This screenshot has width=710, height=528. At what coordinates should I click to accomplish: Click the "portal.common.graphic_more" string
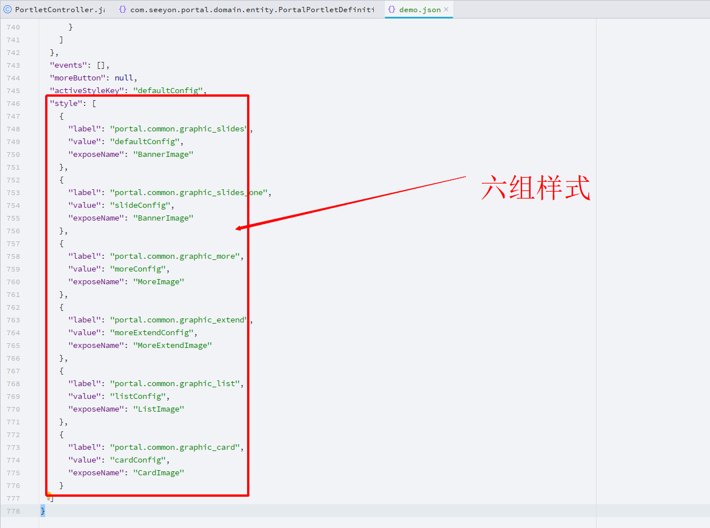175,256
